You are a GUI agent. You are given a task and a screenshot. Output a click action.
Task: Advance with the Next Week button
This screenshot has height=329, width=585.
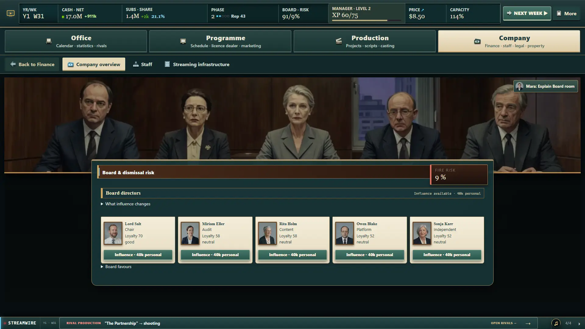click(x=527, y=13)
